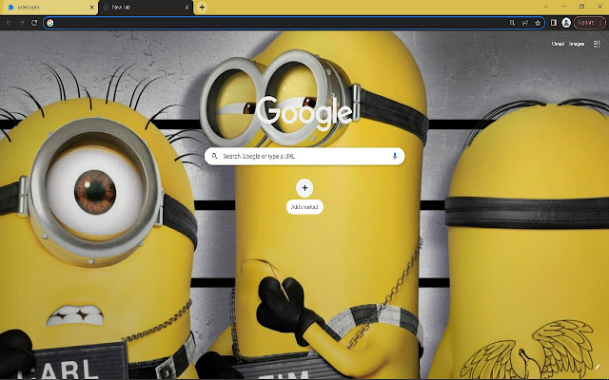Click the Google icon in address bar
This screenshot has width=609, height=380.
click(x=50, y=23)
